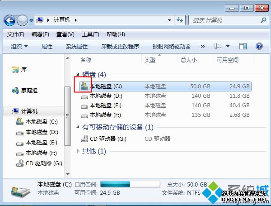This screenshot has height=206, width=271.
Task: Select 家庭组 in the navigation pane
Action: 29,90
